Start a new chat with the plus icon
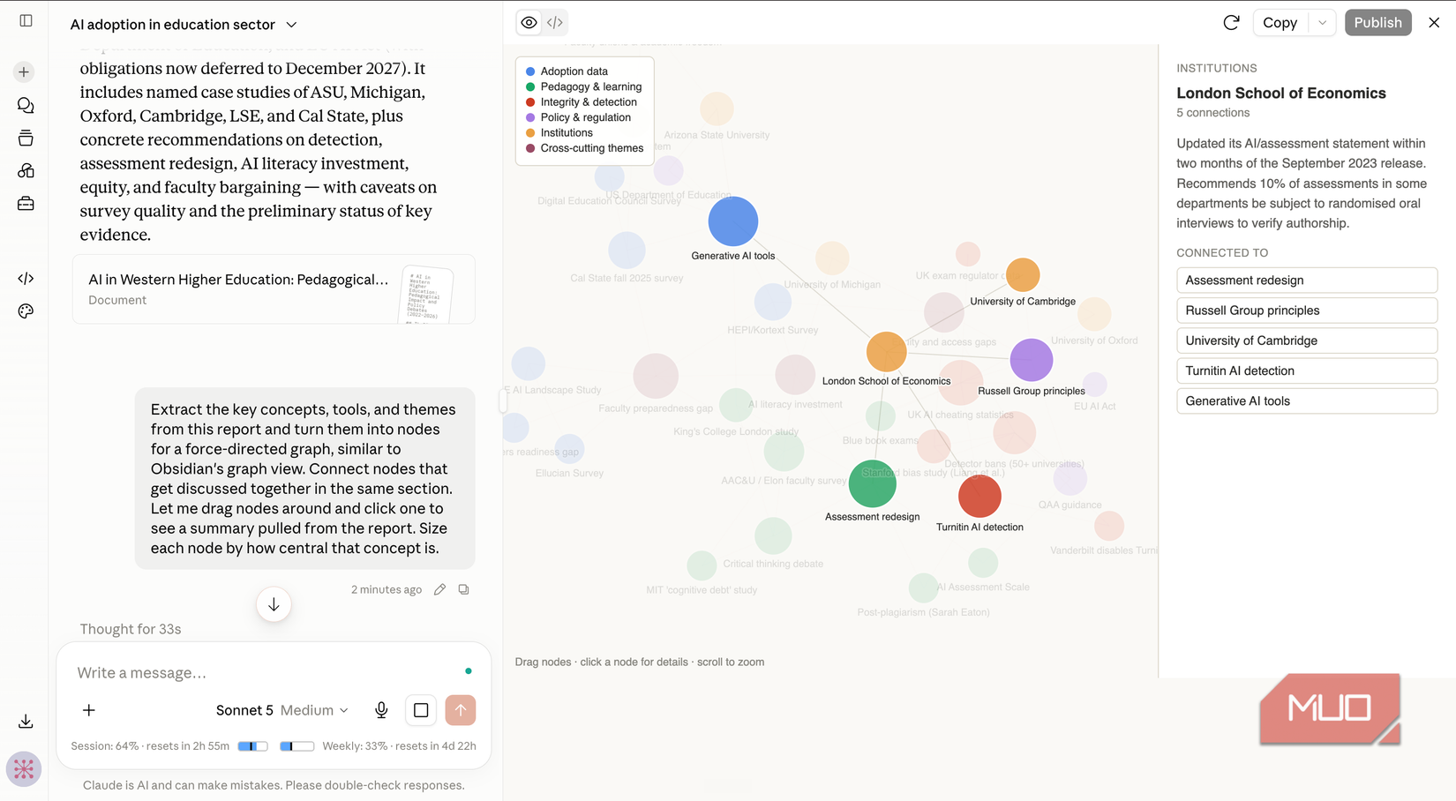 25,71
